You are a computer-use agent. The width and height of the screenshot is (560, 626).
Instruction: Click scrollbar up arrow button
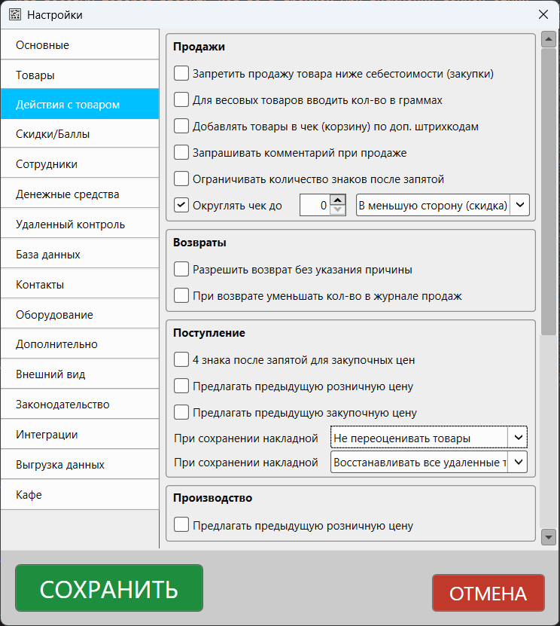[549, 39]
